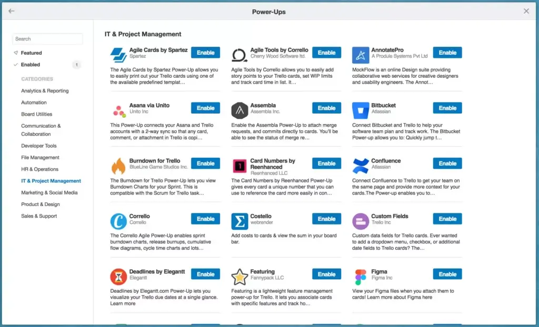Enable the Deadlines by Elegantt Power-Up
The height and width of the screenshot is (327, 539).
(205, 274)
